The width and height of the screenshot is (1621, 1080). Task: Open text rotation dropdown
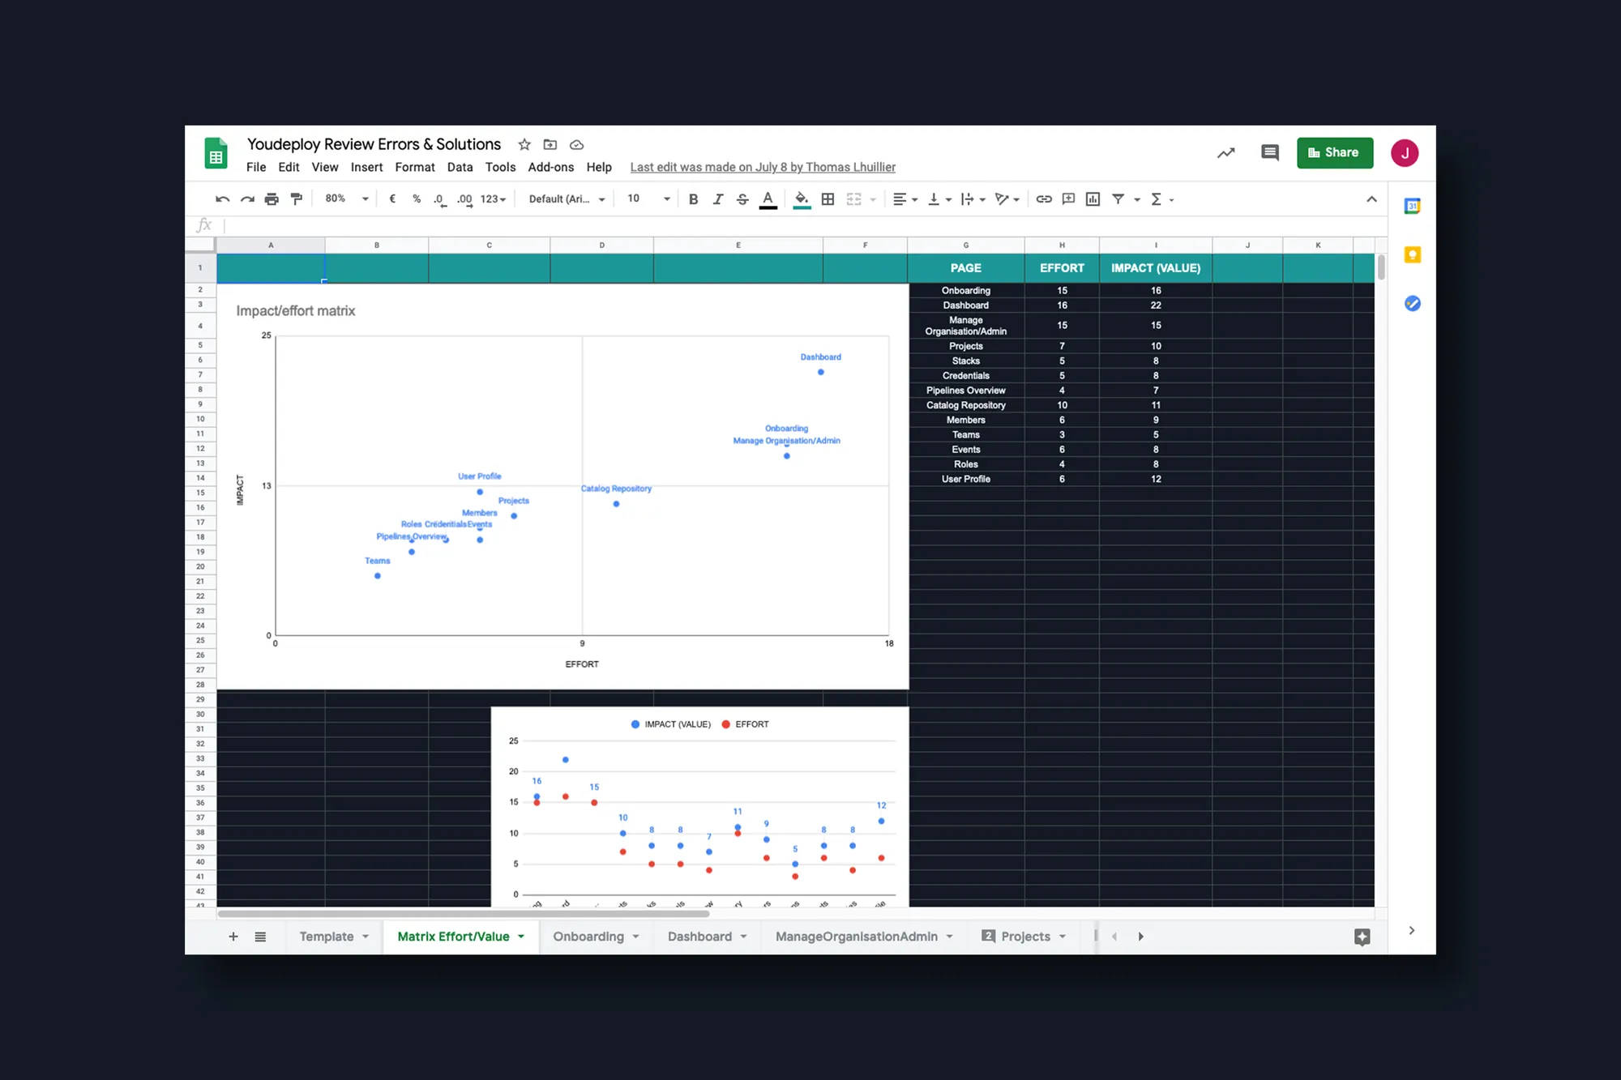[1007, 199]
